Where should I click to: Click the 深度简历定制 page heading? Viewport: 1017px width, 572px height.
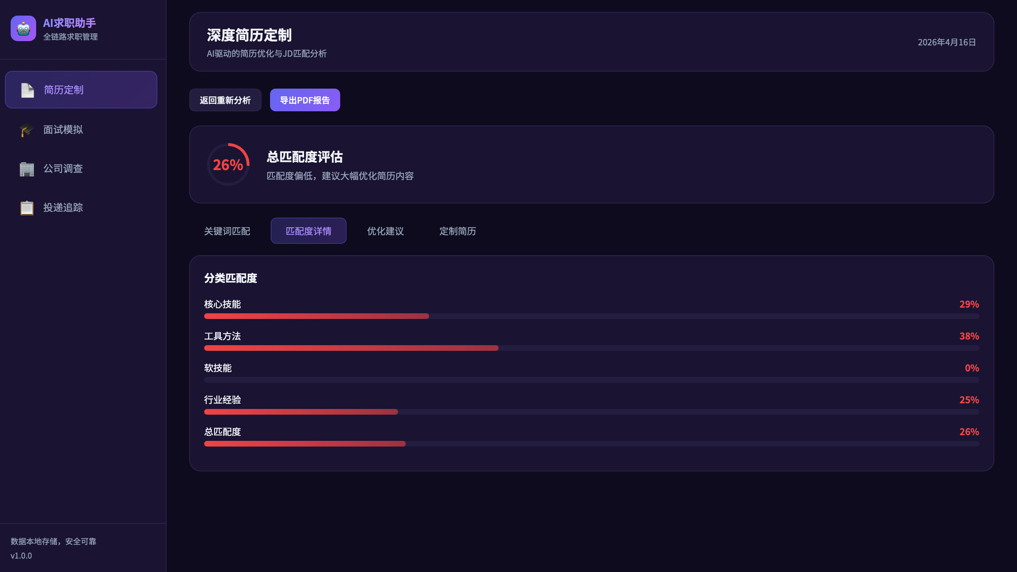coord(249,35)
